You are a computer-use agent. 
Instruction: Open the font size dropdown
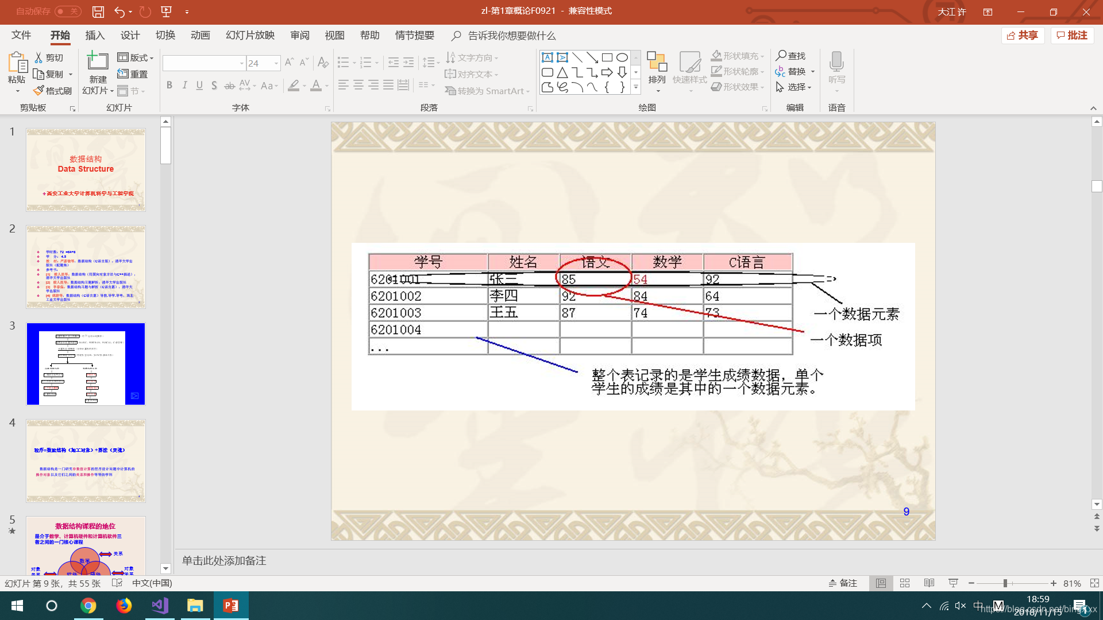tap(276, 63)
